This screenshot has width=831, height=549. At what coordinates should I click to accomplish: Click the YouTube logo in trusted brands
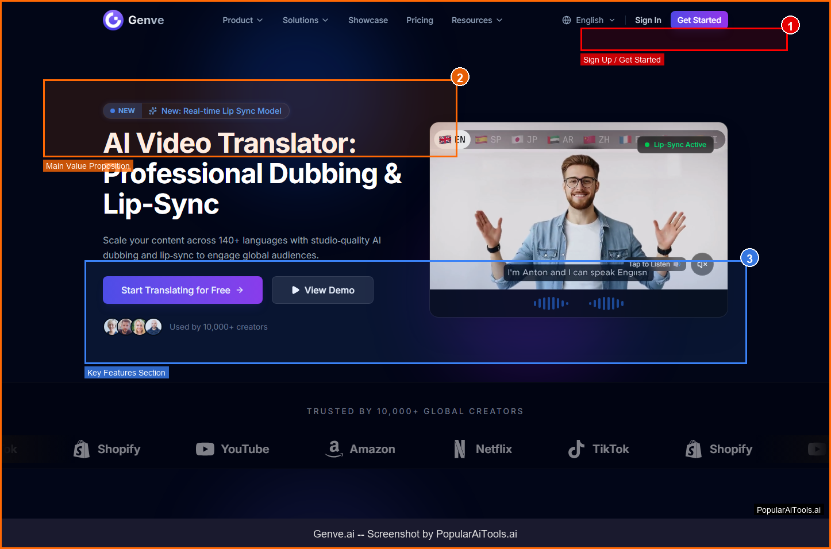pos(232,449)
